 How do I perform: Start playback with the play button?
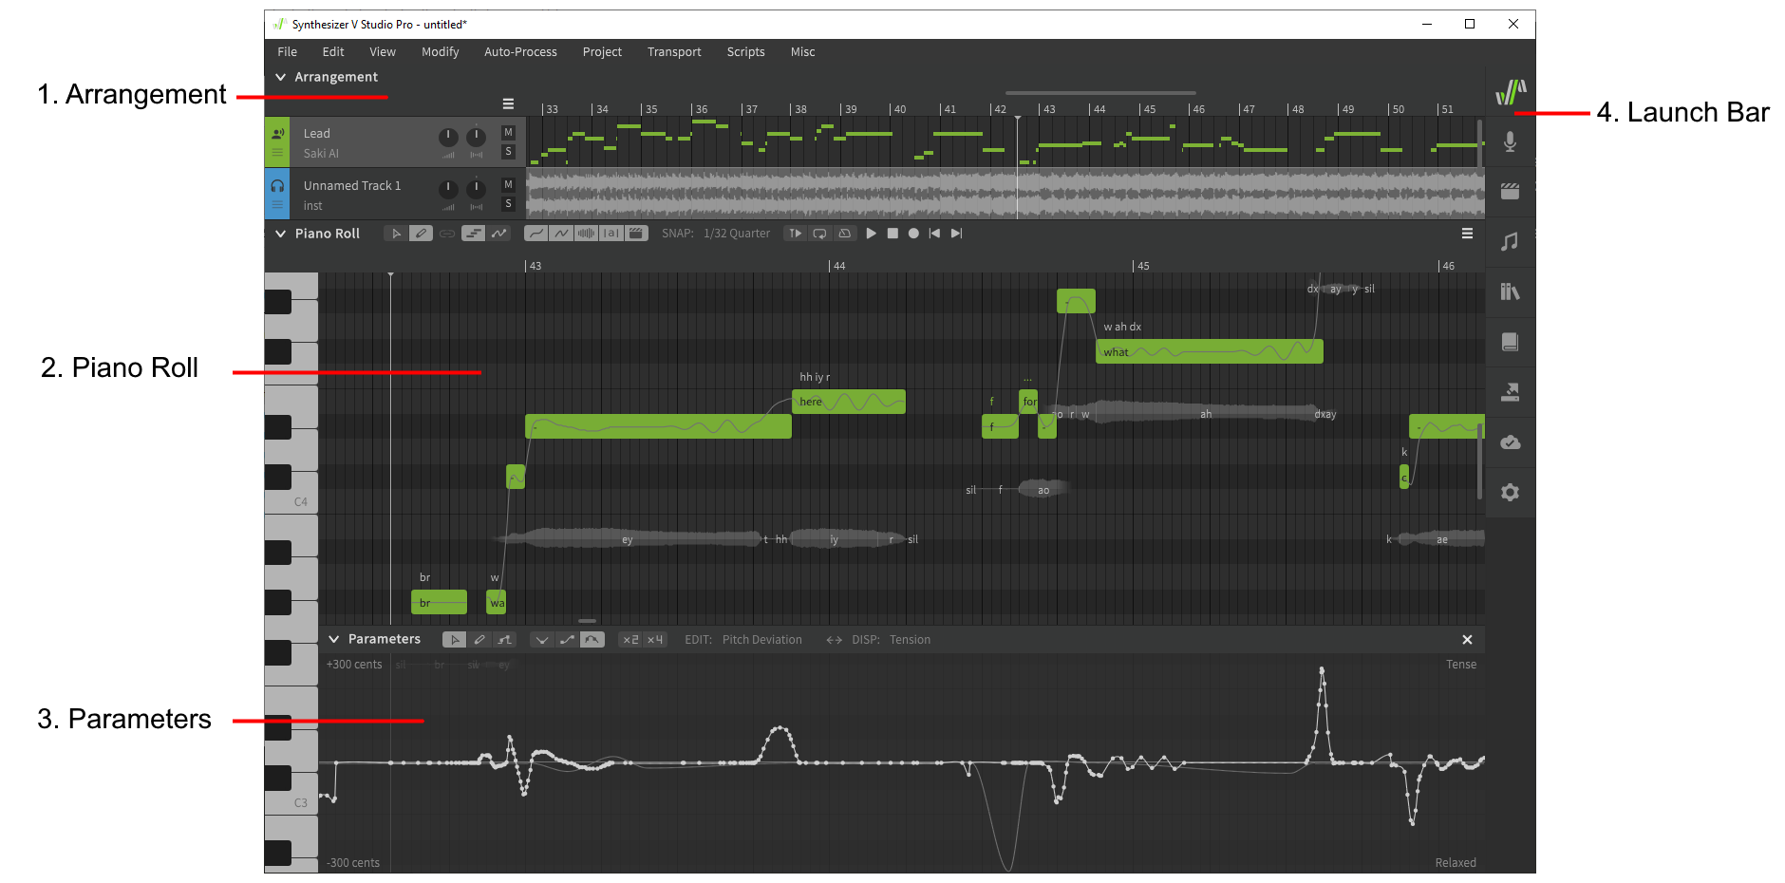(x=871, y=234)
